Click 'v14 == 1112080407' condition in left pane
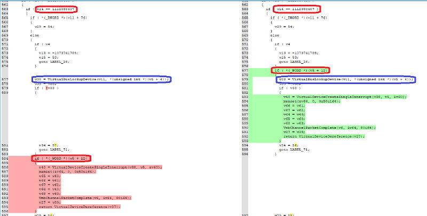Viewport: 427px width, 216px height. point(57,10)
